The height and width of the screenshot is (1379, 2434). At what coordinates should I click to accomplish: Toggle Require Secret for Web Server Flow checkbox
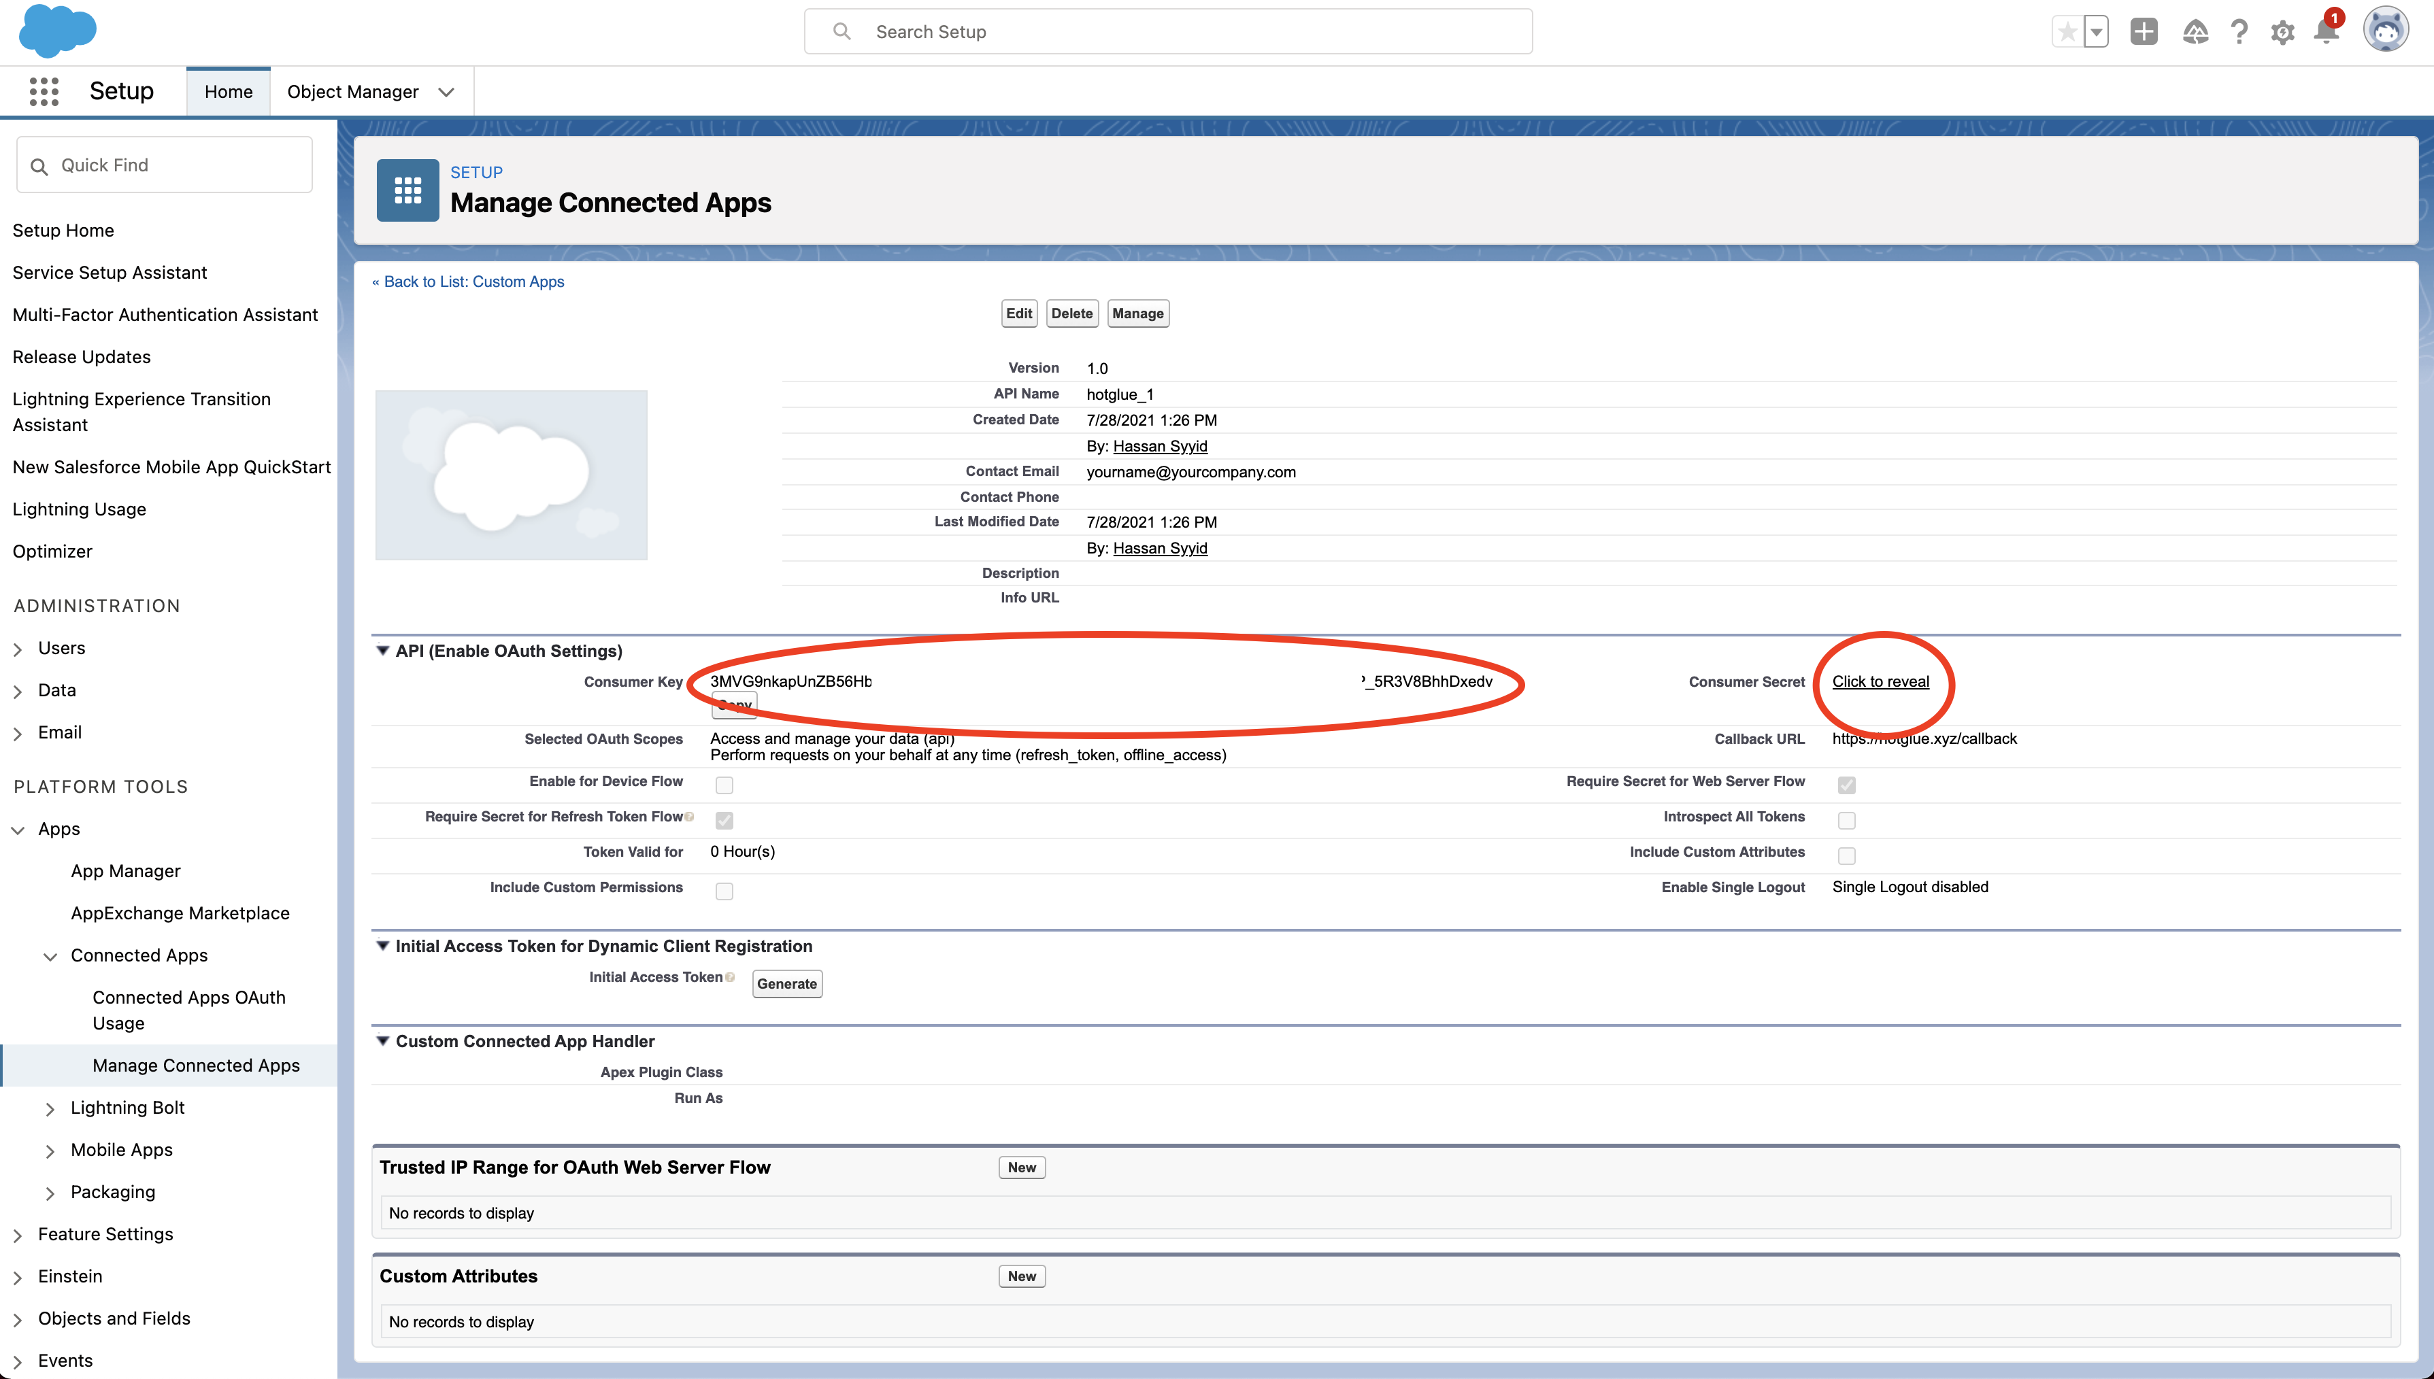click(x=1846, y=785)
